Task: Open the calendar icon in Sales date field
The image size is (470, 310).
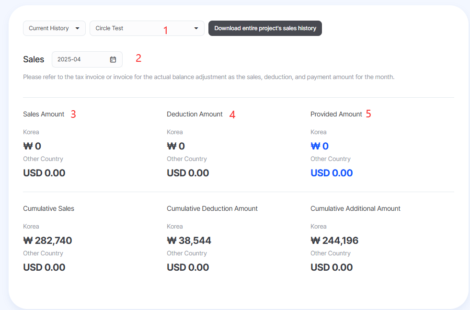Action: (113, 59)
